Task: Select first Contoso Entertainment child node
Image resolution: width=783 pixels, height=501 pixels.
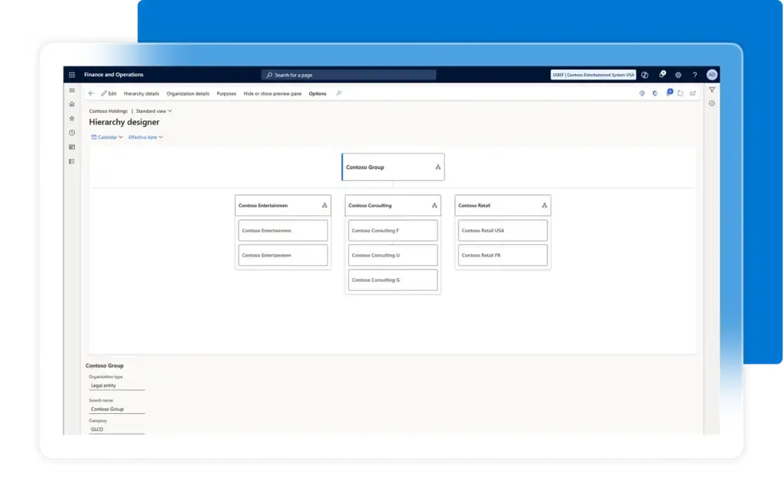Action: tap(283, 231)
